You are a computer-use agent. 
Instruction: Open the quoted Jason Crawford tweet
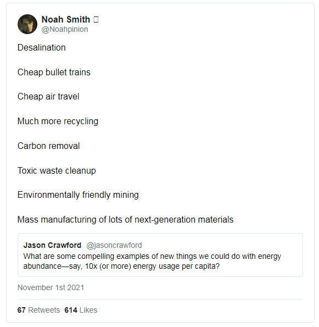(160, 255)
